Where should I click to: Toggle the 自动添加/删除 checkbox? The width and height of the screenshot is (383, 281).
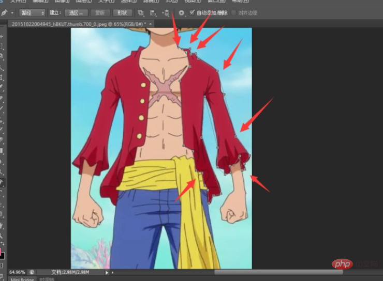192,12
